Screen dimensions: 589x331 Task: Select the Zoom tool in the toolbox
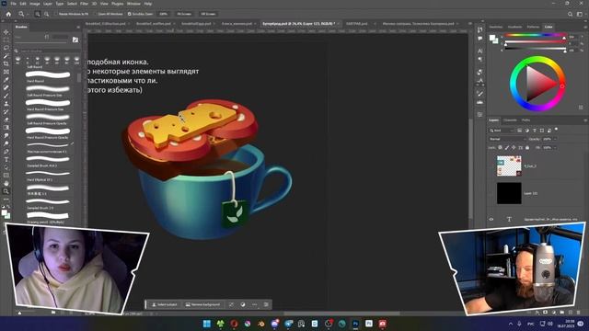click(x=6, y=191)
